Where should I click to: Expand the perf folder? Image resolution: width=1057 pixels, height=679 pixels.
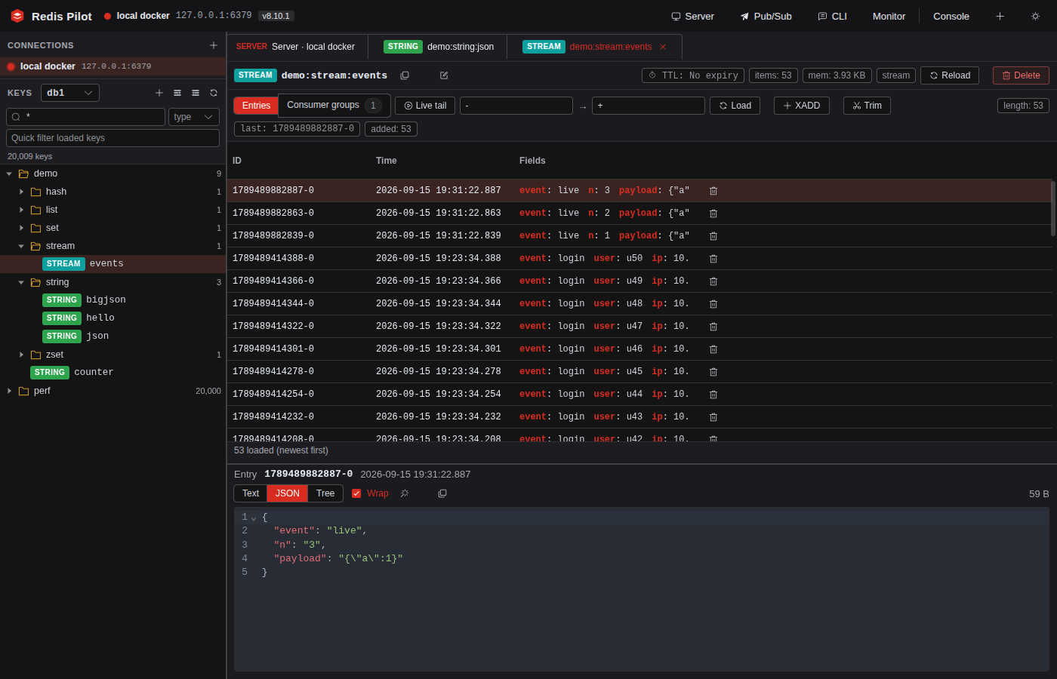9,391
